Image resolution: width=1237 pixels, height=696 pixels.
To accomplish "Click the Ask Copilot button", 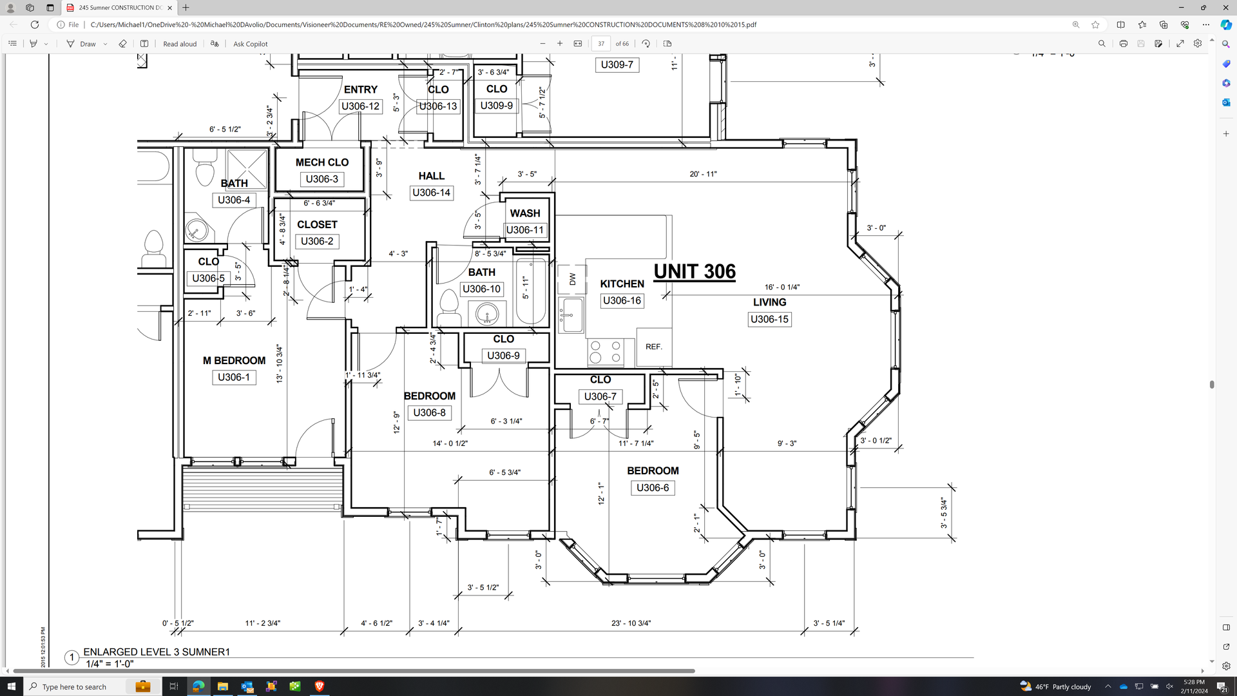I will click(x=250, y=44).
